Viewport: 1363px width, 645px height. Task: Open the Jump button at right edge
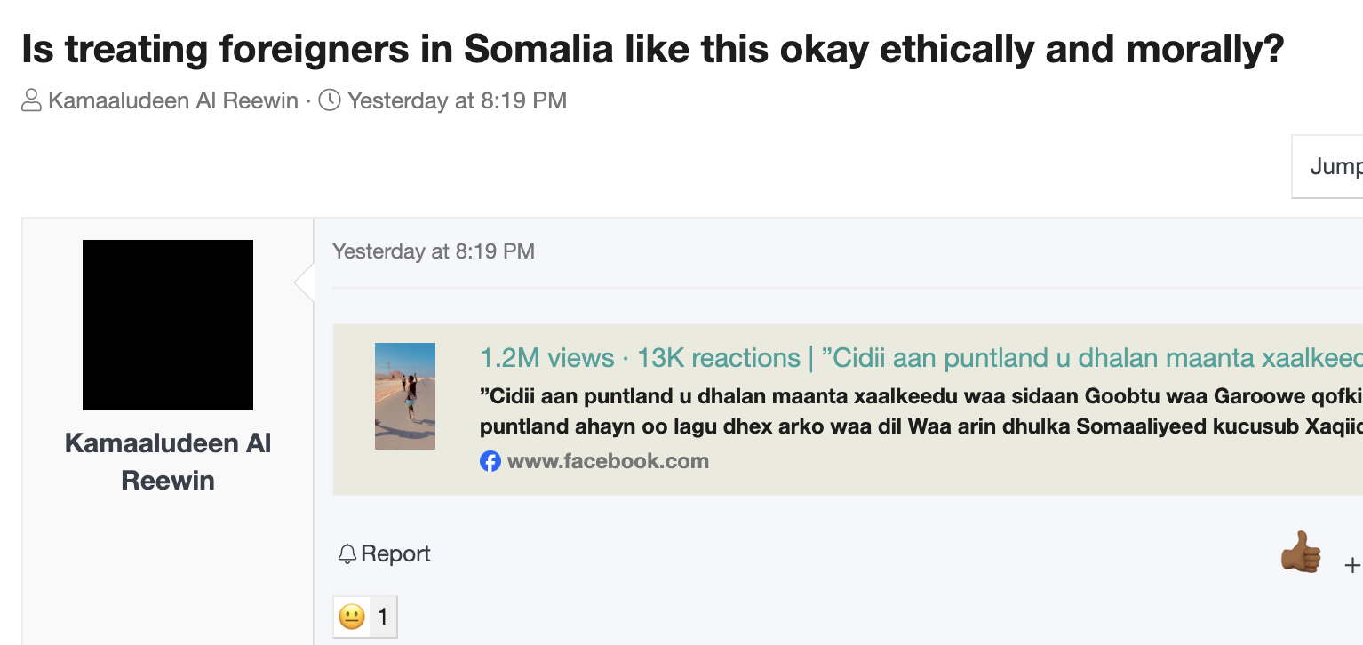click(1335, 166)
